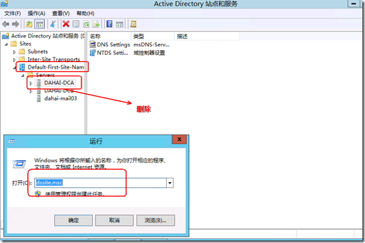Click the Sites folder icon
The height and width of the screenshot is (243, 365).
click(x=14, y=44)
